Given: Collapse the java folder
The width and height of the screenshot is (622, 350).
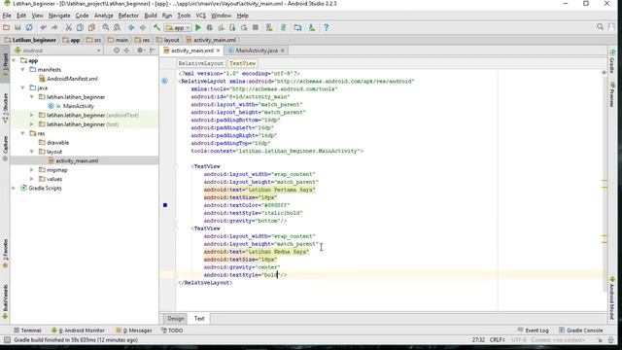Looking at the screenshot, I should (23, 87).
